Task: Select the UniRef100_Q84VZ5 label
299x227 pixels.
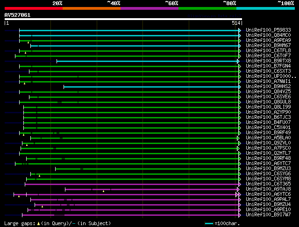Action: point(268,92)
